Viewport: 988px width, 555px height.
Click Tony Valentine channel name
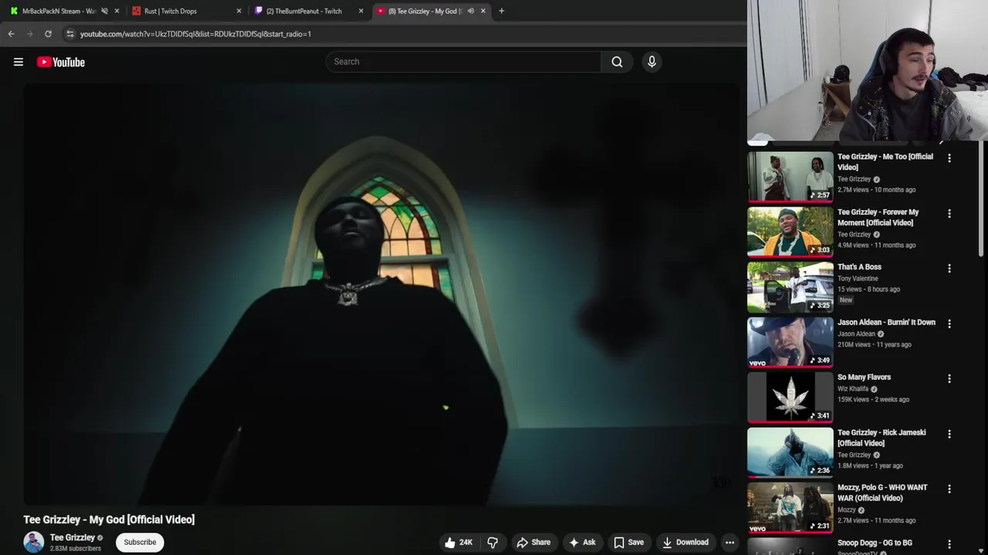tap(858, 278)
